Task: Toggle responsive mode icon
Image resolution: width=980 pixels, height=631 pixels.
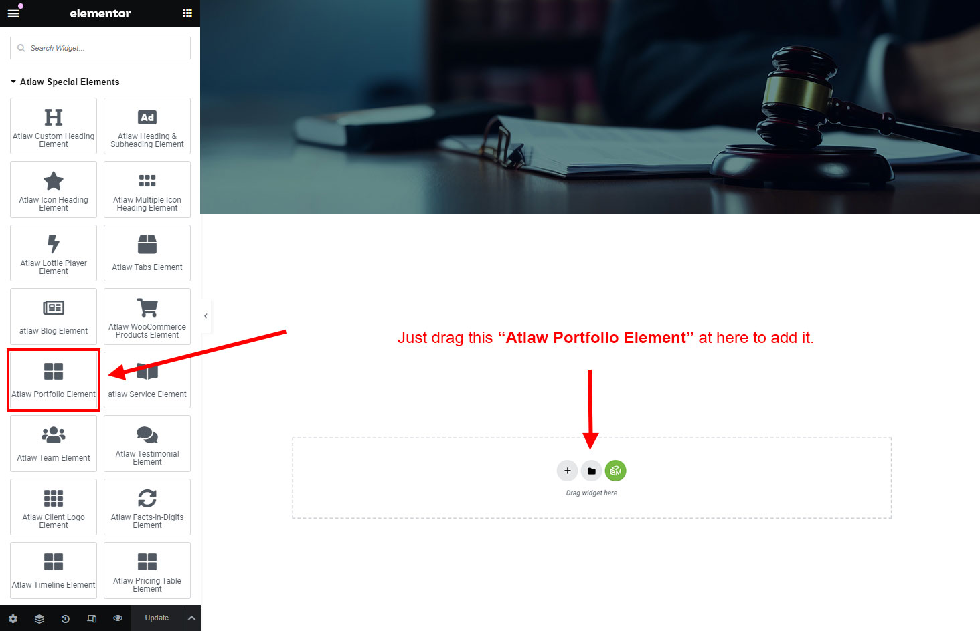Action: click(x=92, y=618)
